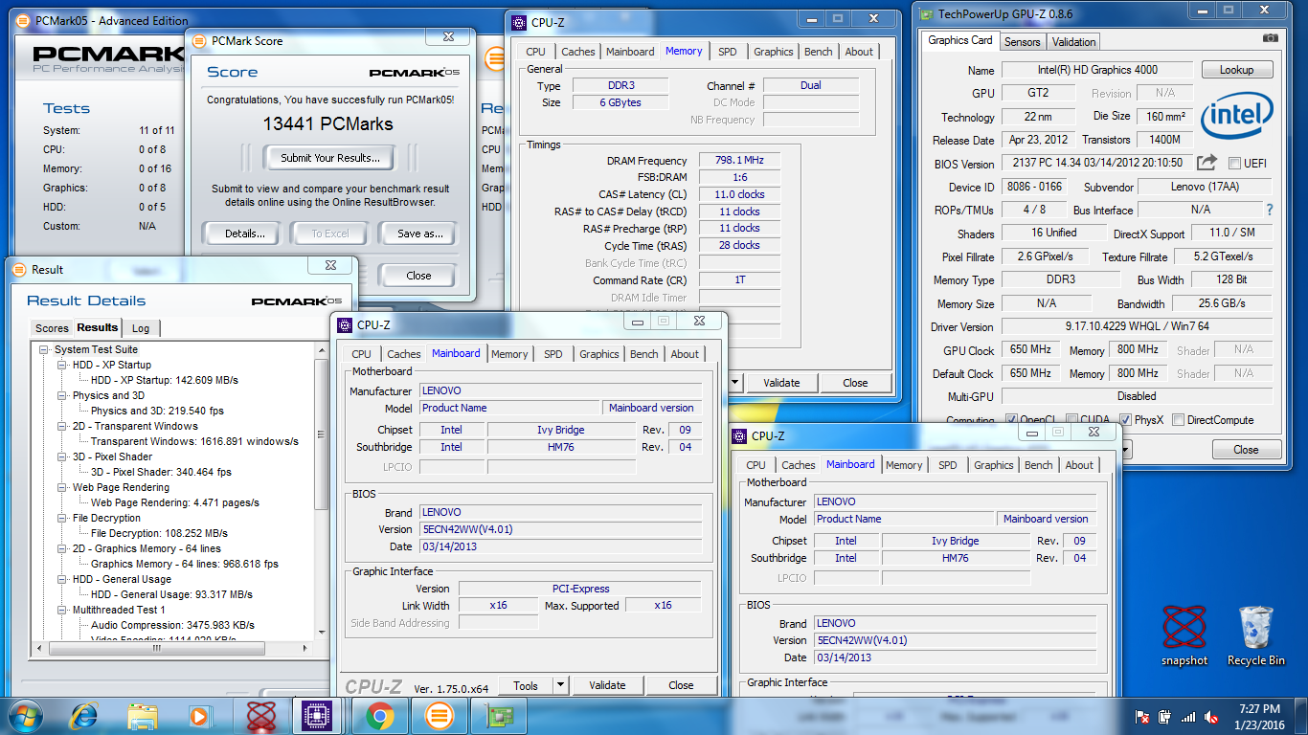Collapse the Web Page Rendering node
The width and height of the screenshot is (1308, 735).
[62, 488]
